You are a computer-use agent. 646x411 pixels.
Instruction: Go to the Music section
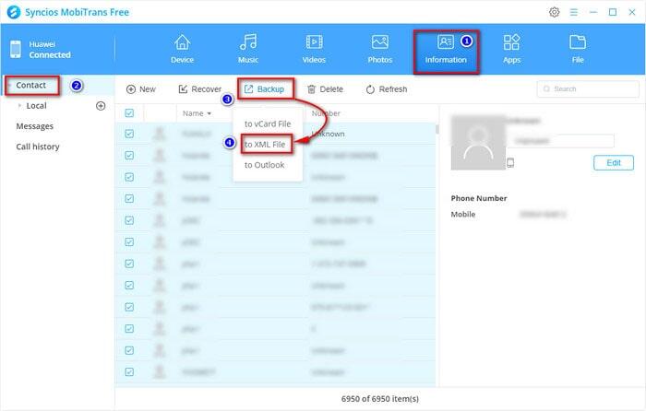tap(247, 48)
